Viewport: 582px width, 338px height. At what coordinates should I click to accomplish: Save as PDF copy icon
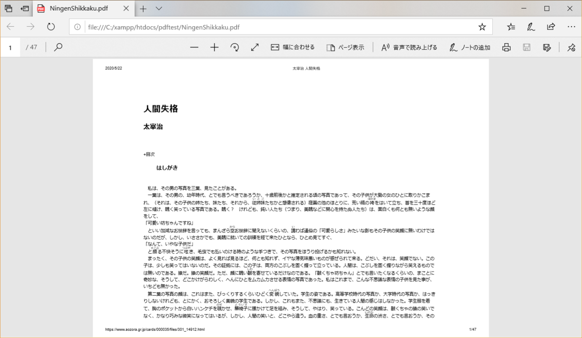[547, 47]
